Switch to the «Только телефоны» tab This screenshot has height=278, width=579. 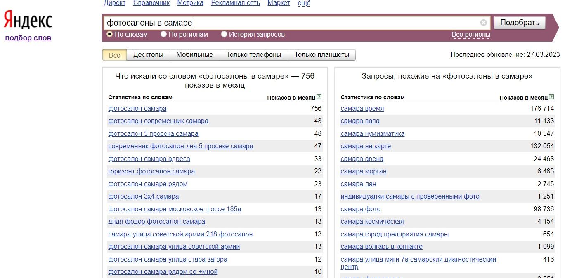253,55
